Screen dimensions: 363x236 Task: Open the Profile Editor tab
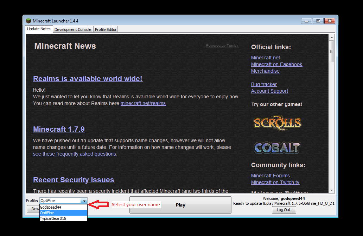pos(106,29)
